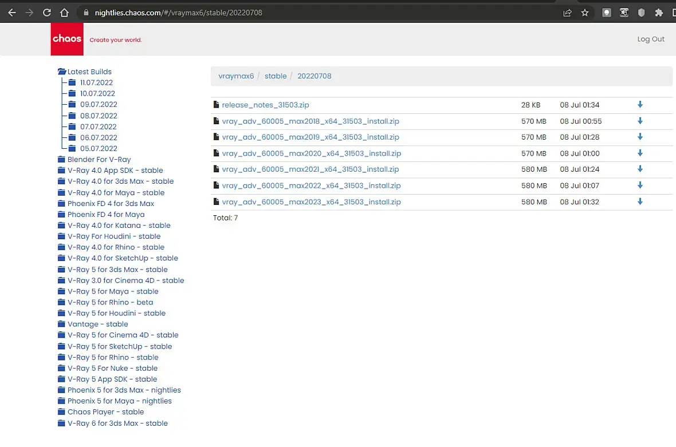Click download arrow for max2020 install zip
This screenshot has width=676, height=447.
click(640, 153)
